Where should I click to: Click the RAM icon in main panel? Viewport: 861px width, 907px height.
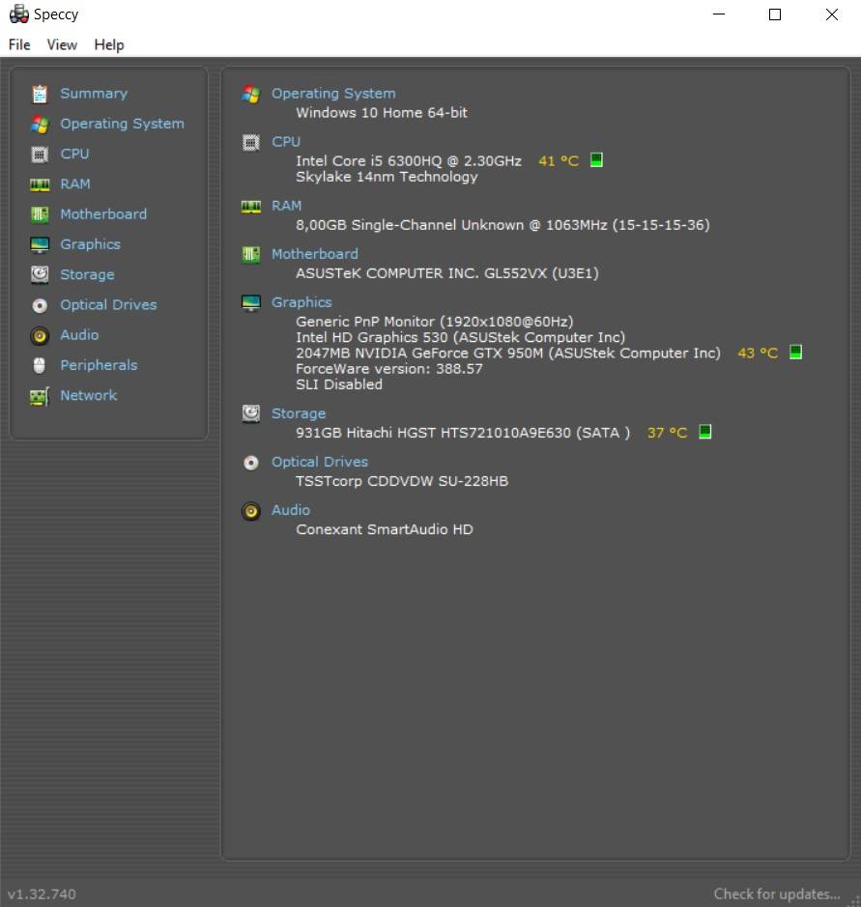point(250,207)
